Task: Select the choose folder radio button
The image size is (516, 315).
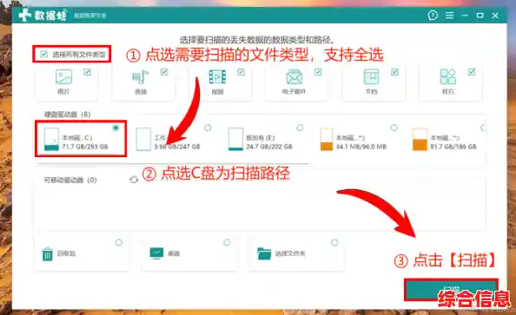Action: pyautogui.click(x=334, y=243)
